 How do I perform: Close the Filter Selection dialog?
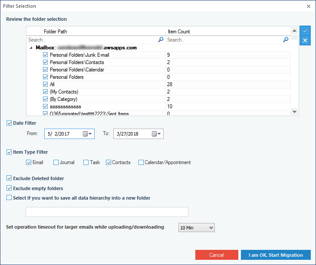[308, 6]
